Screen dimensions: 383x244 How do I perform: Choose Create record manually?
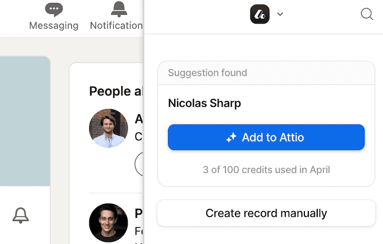(x=266, y=213)
